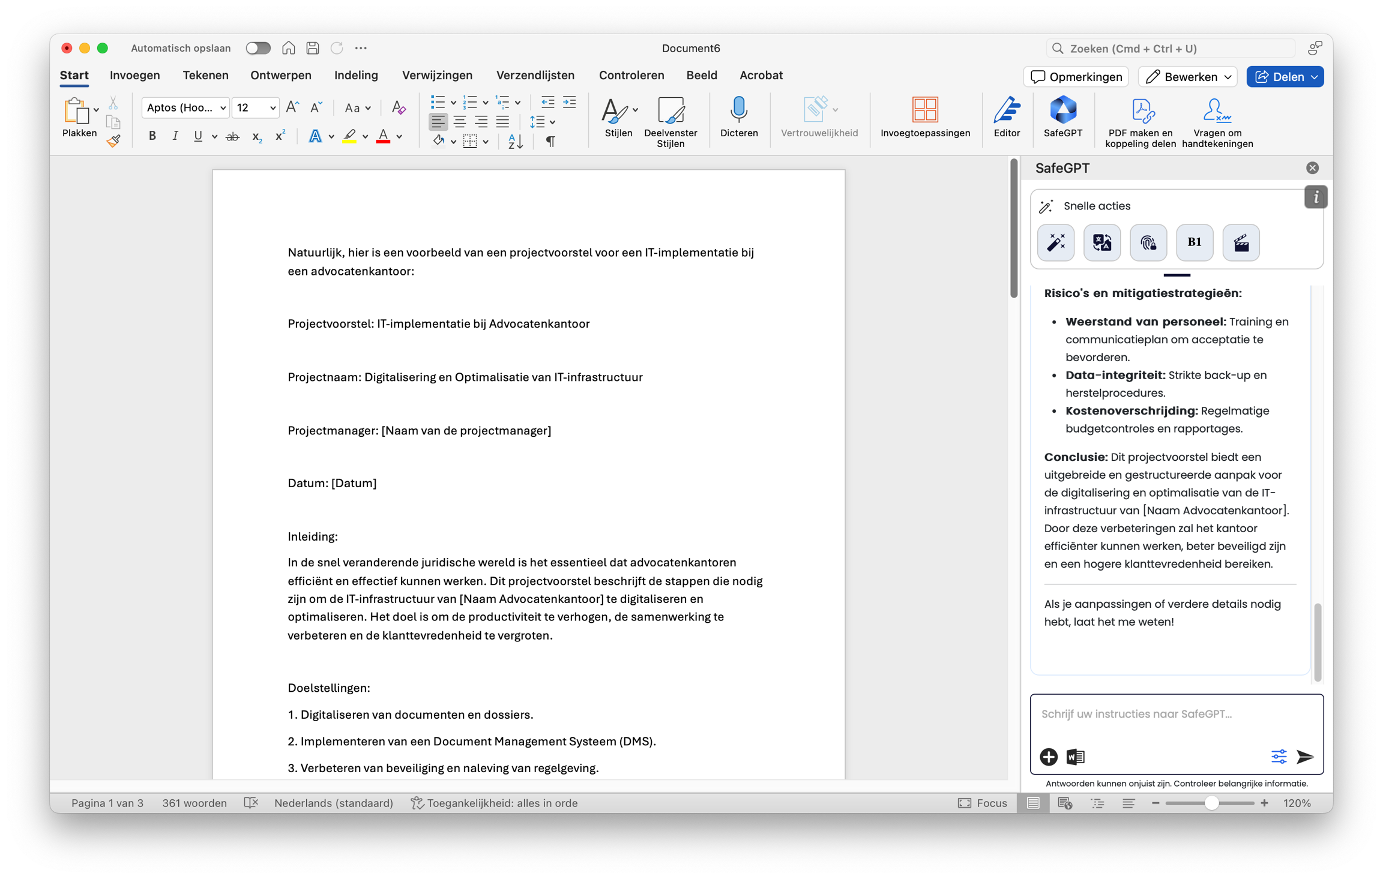Switch to the Controleren tab
The image size is (1383, 879).
point(631,75)
